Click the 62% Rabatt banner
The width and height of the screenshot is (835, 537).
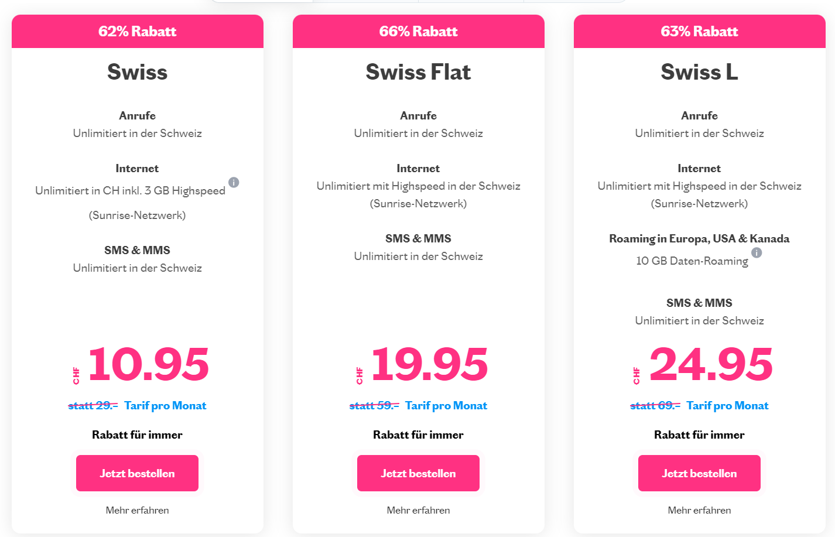point(137,32)
